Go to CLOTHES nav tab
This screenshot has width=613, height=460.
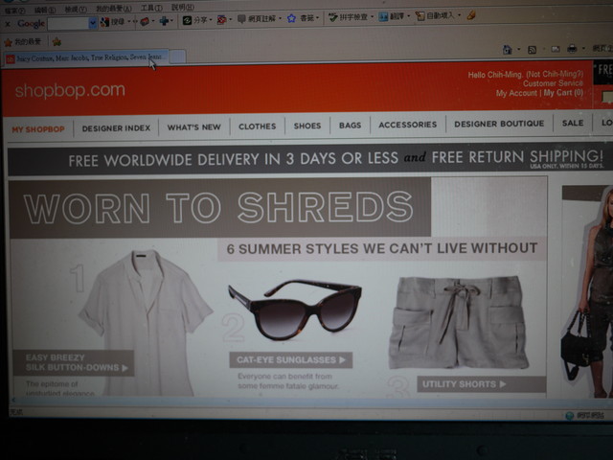point(258,126)
